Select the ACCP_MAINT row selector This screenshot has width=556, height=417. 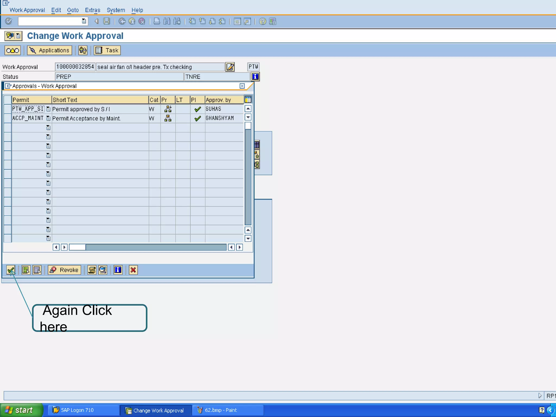(8, 118)
